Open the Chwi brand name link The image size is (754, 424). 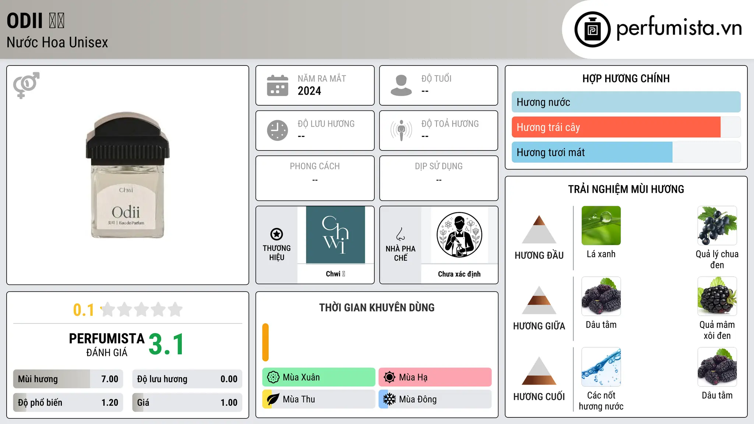(x=335, y=274)
